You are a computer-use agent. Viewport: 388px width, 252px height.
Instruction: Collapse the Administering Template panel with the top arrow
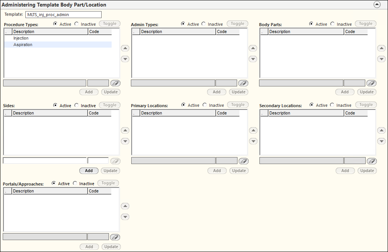click(377, 5)
